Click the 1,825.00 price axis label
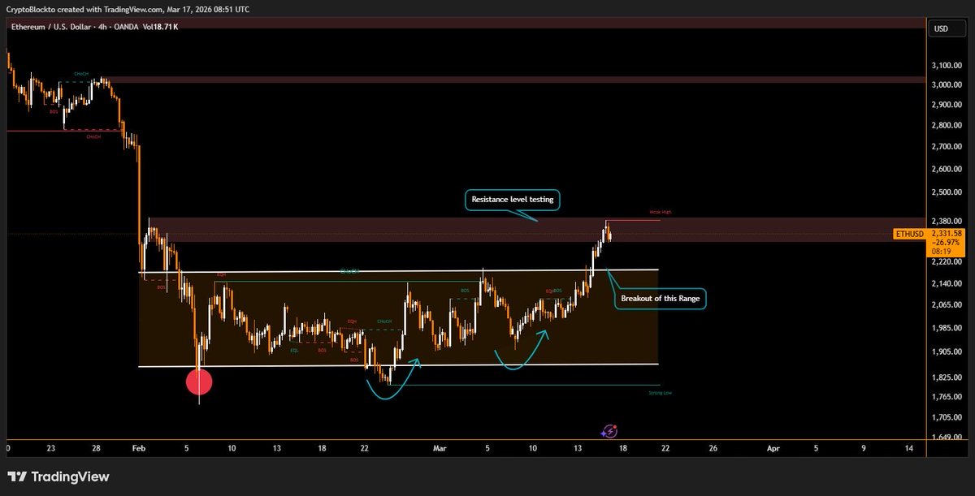975x496 pixels. tap(946, 378)
